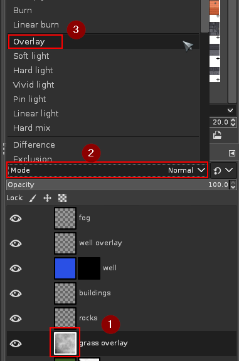The width and height of the screenshot is (239, 361).
Task: Toggle visibility of the buildings layer
Action: pos(16,293)
